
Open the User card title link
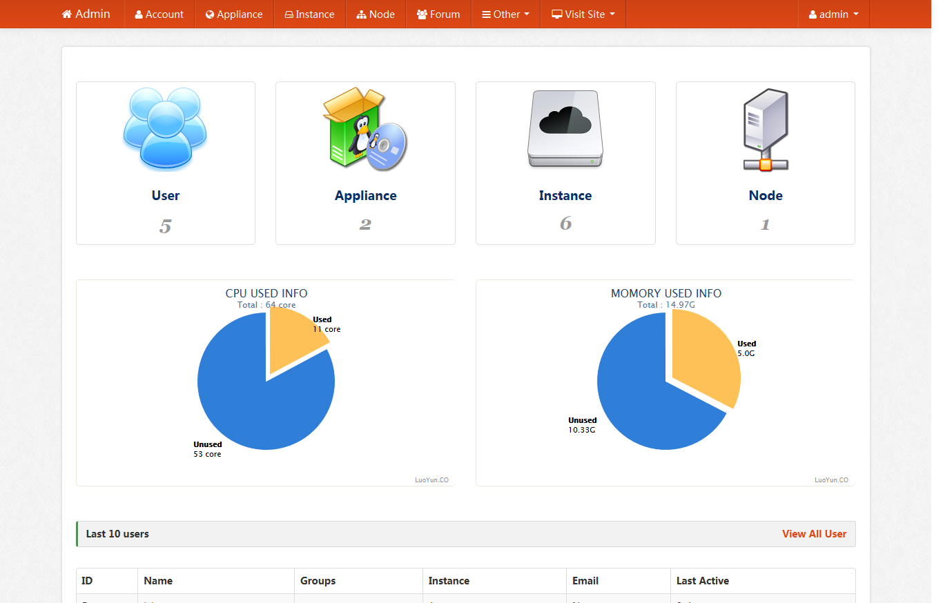[x=166, y=195]
